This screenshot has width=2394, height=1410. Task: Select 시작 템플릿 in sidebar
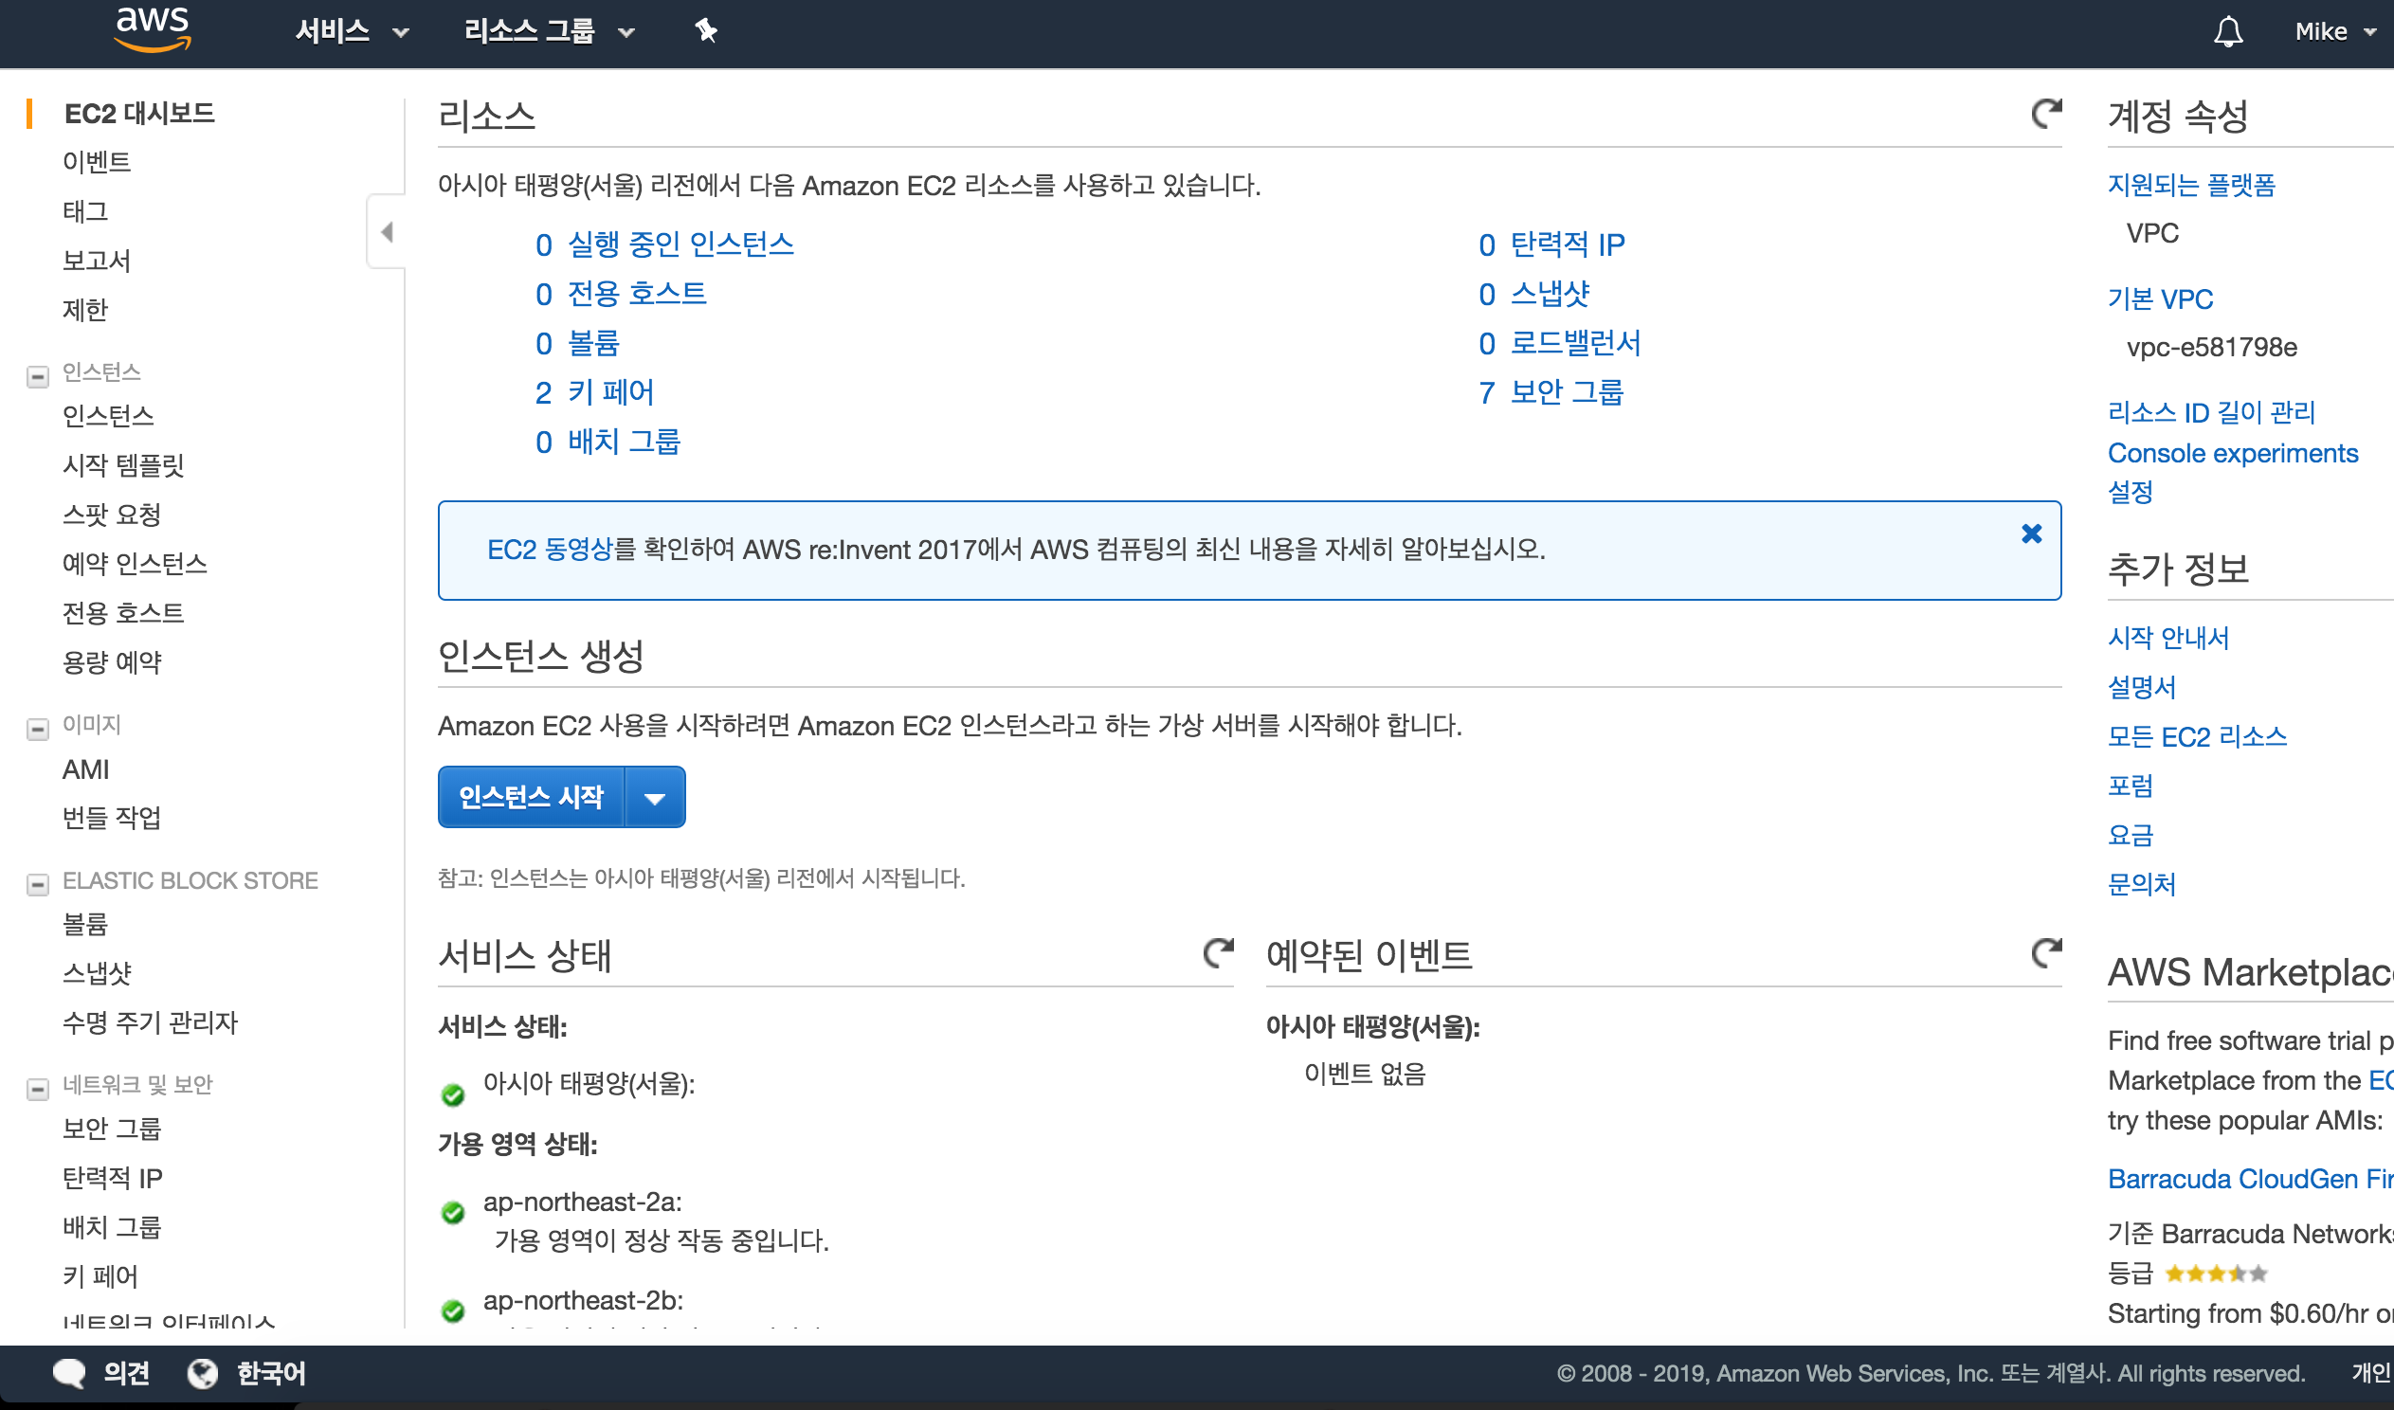pos(122,464)
